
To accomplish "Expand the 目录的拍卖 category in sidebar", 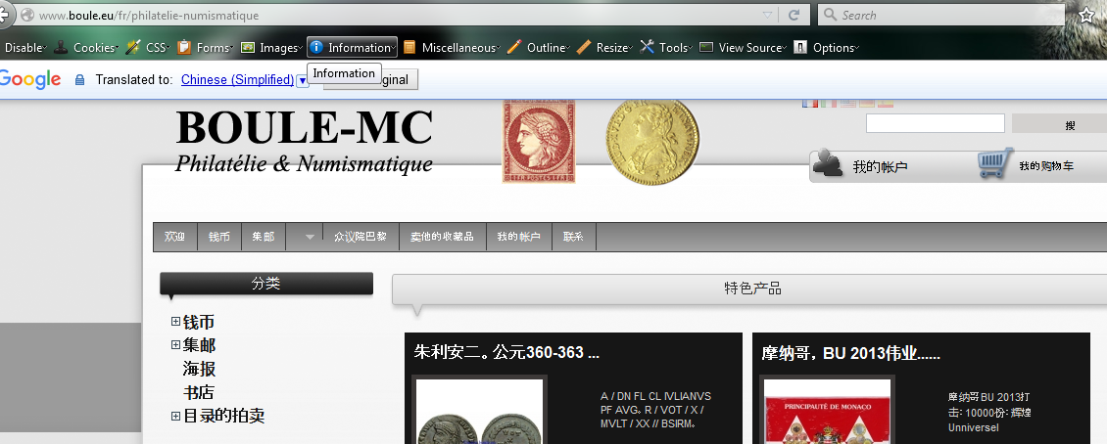I will pyautogui.click(x=175, y=416).
